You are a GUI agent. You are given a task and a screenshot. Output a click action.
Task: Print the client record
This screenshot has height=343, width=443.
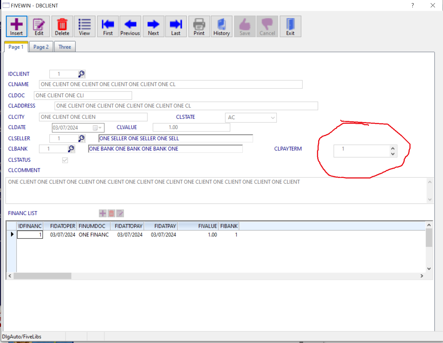pyautogui.click(x=199, y=26)
